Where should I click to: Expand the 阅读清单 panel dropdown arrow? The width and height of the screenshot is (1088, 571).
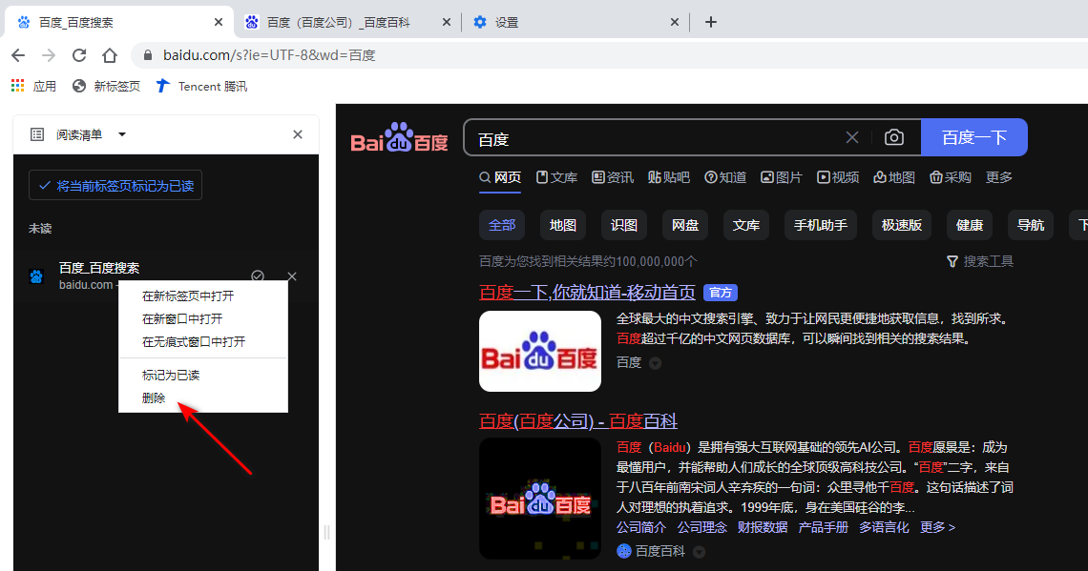(x=122, y=134)
